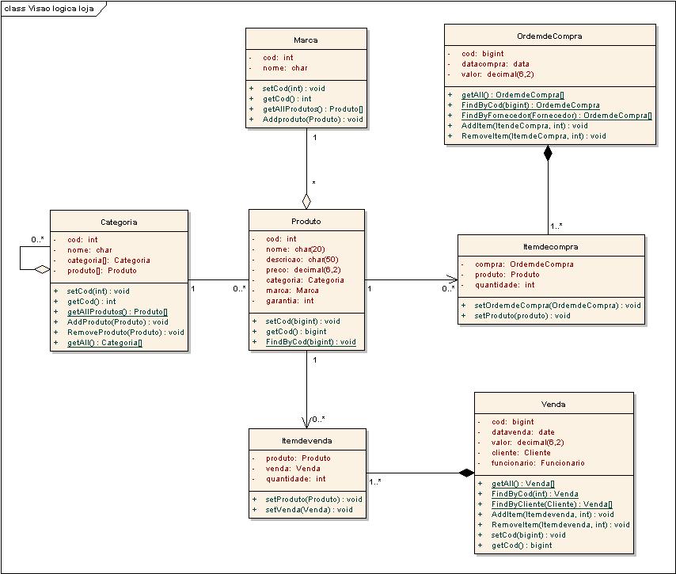
Task: Select 'compra: OrdemdeCompra' attribute
Action: (x=524, y=264)
